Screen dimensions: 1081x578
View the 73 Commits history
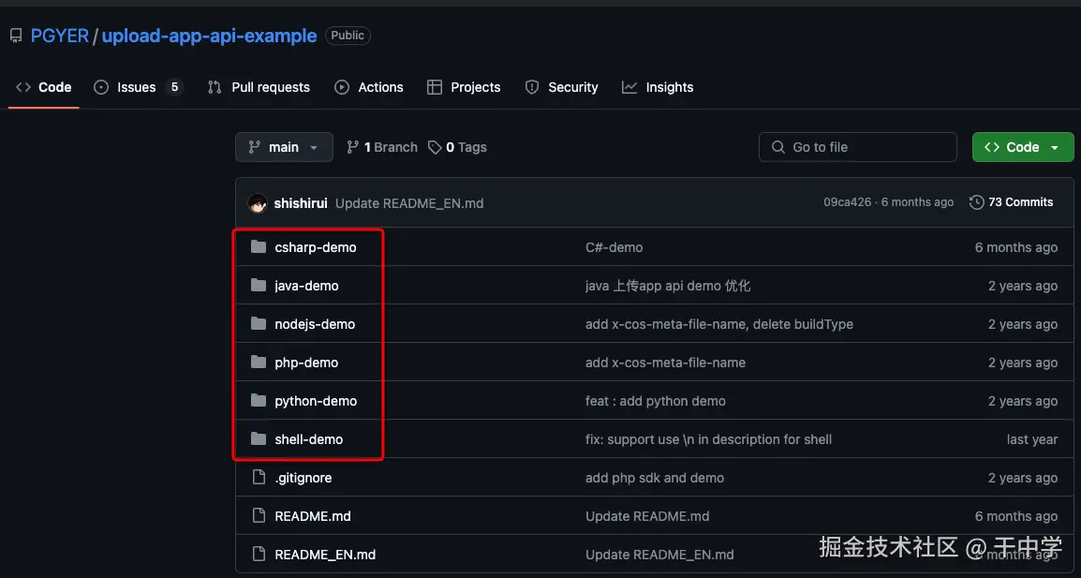[1012, 202]
